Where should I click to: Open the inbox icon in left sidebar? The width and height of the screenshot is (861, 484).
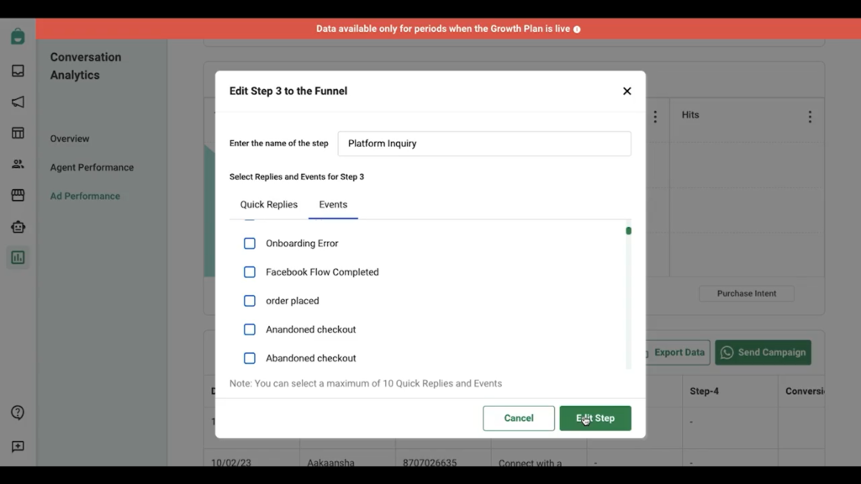(x=18, y=71)
